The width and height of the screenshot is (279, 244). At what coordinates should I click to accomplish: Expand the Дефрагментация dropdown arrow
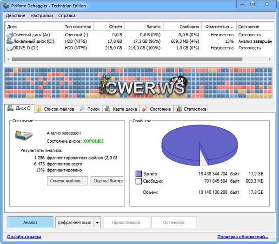coord(98,223)
